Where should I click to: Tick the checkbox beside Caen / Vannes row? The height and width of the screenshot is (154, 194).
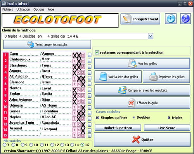[89, 55]
